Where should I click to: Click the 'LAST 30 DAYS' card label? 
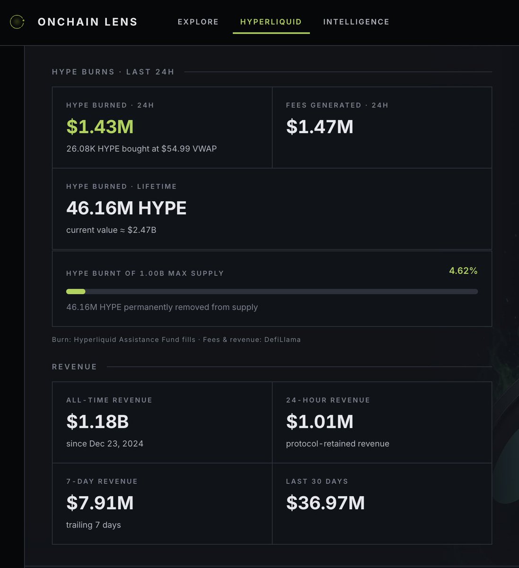pos(317,481)
